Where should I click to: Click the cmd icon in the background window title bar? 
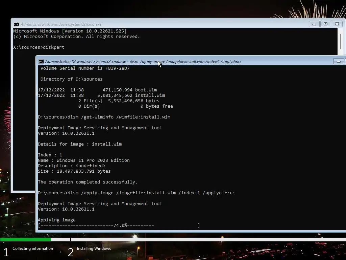point(17,24)
